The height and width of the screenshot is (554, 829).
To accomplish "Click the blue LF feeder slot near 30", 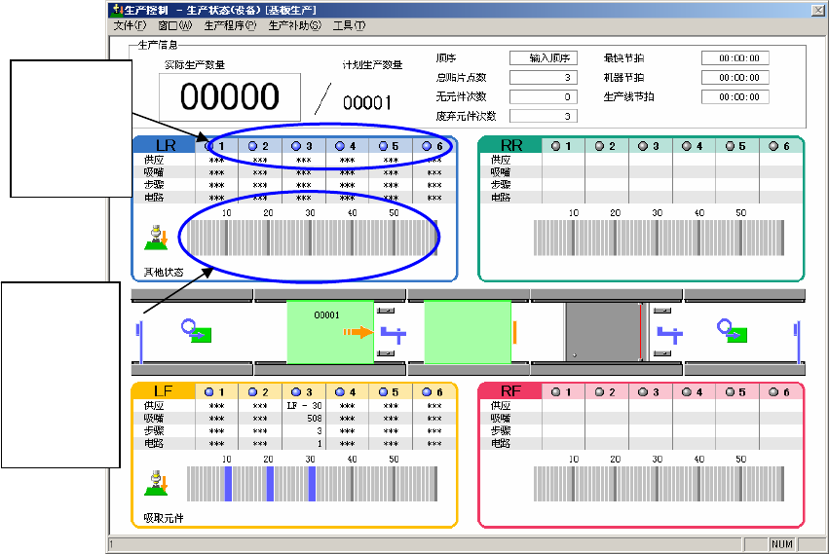I will pyautogui.click(x=312, y=484).
